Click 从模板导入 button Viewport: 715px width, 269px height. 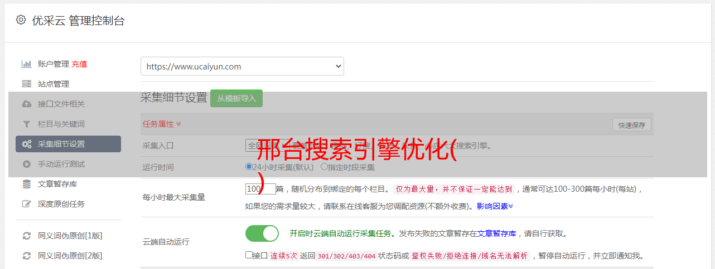coord(236,98)
